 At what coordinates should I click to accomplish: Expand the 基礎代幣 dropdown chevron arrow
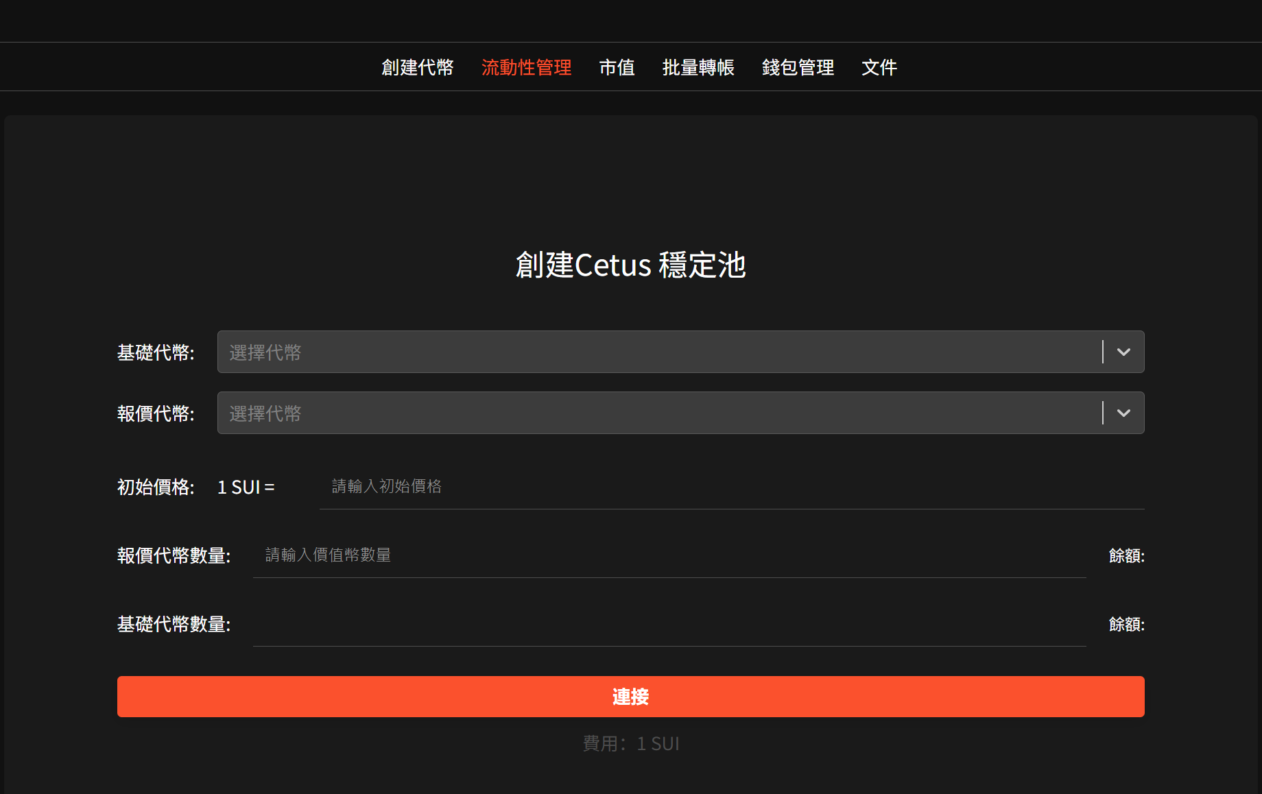(1123, 352)
